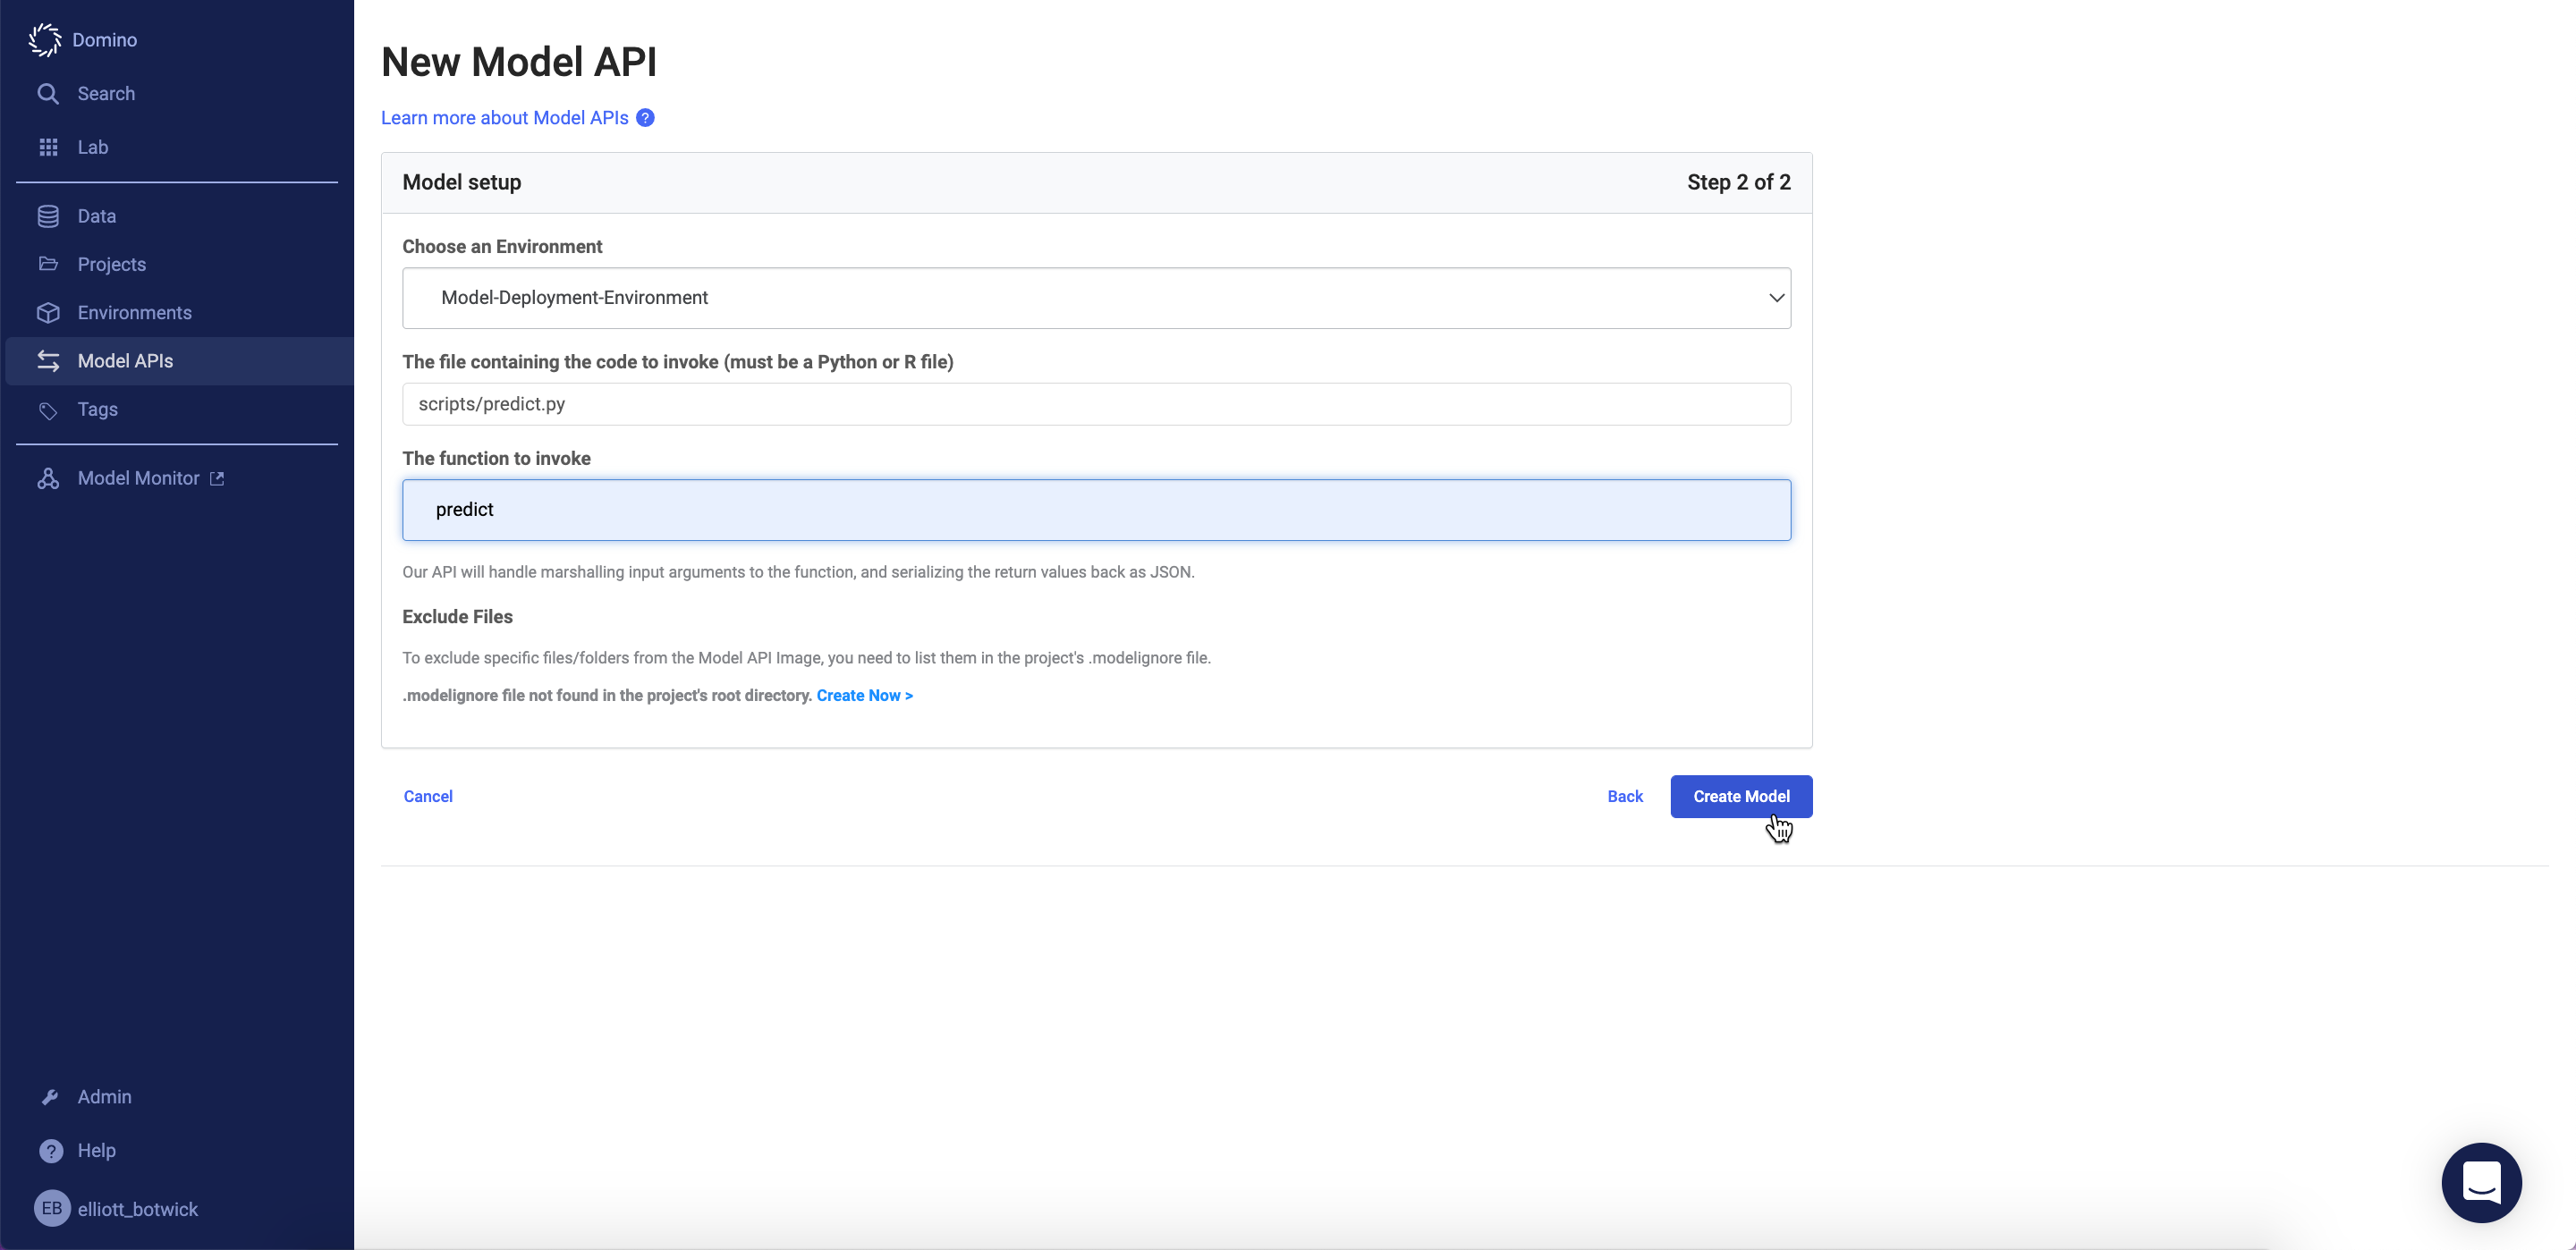Click the scripts/predict.py file input field

pos(1095,404)
